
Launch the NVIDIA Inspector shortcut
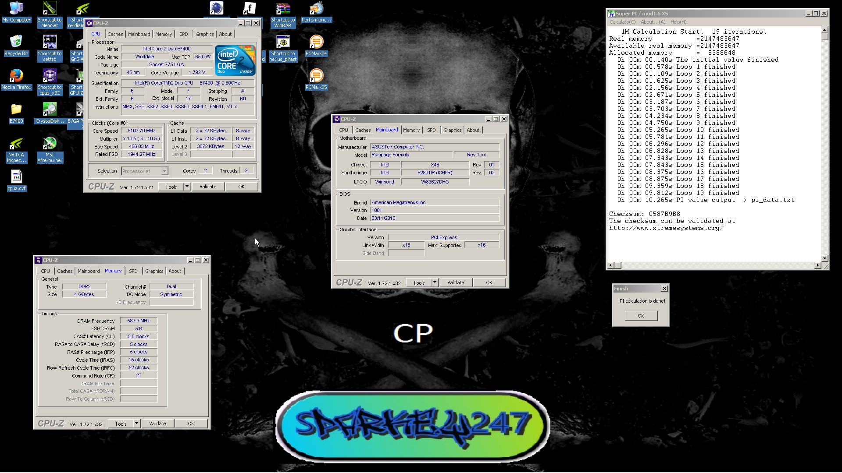click(16, 150)
